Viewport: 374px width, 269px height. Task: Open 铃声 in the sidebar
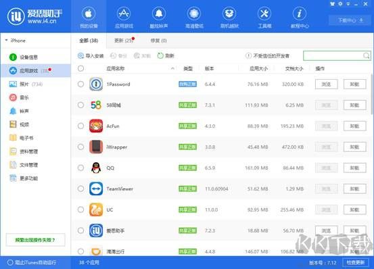[x=19, y=111]
